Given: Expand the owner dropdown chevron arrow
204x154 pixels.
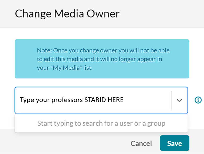Looking at the screenshot, I should click(179, 100).
